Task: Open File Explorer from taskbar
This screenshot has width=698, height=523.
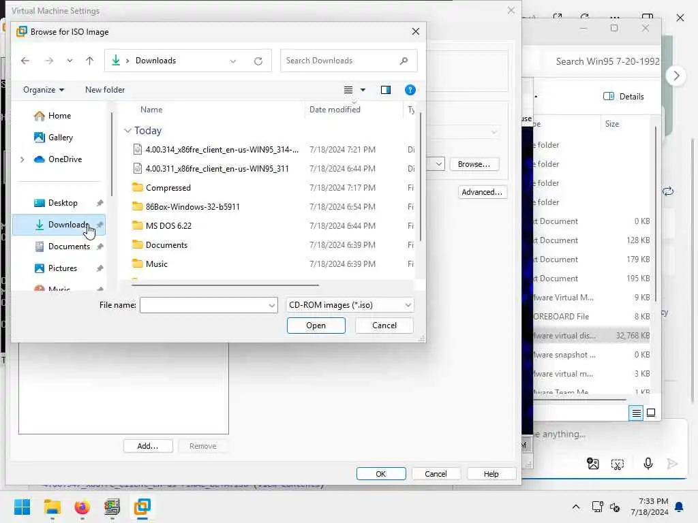Action: click(52, 507)
